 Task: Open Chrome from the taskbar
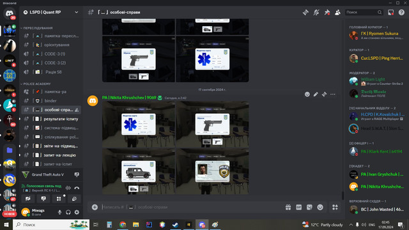(123, 224)
